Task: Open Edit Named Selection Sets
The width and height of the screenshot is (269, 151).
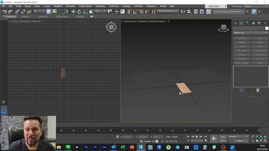Action: [154, 12]
